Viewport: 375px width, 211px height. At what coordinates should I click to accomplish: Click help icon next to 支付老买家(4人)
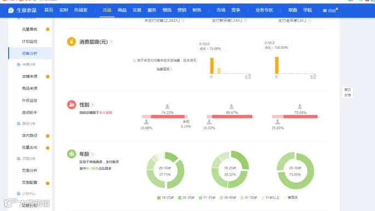309,21
